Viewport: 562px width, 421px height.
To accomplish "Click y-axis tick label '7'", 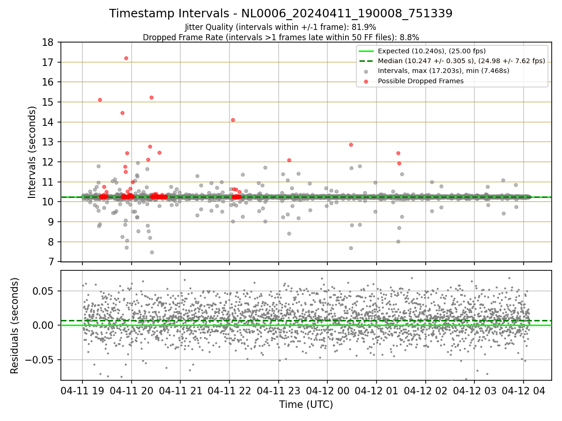I will [x=51, y=262].
